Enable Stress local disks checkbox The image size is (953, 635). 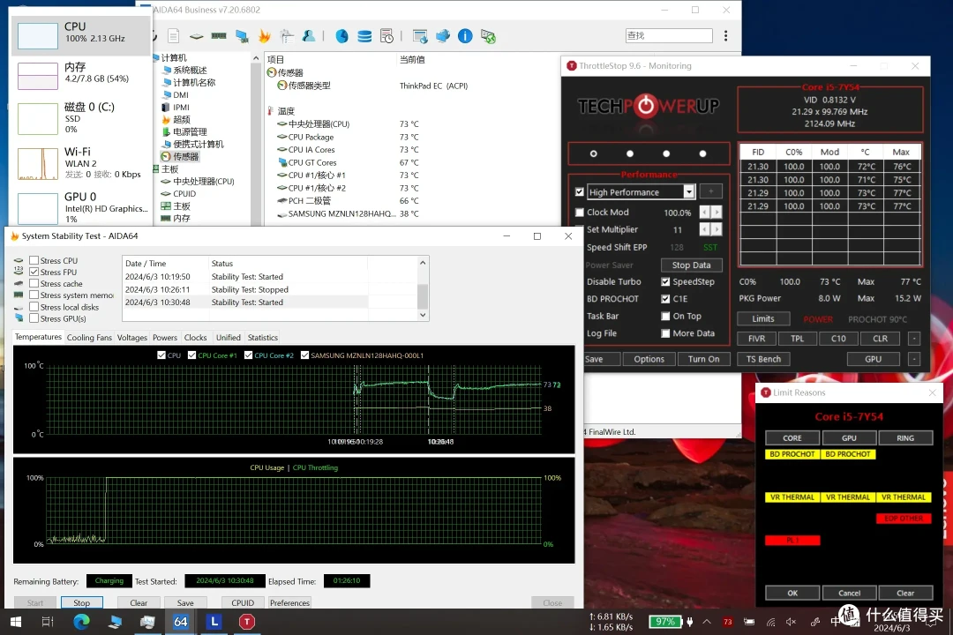[x=34, y=306]
